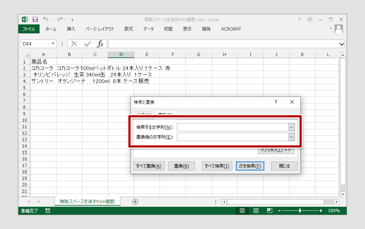Expand the formula bar with the chevron
This screenshot has height=229, width=365.
(342, 44)
